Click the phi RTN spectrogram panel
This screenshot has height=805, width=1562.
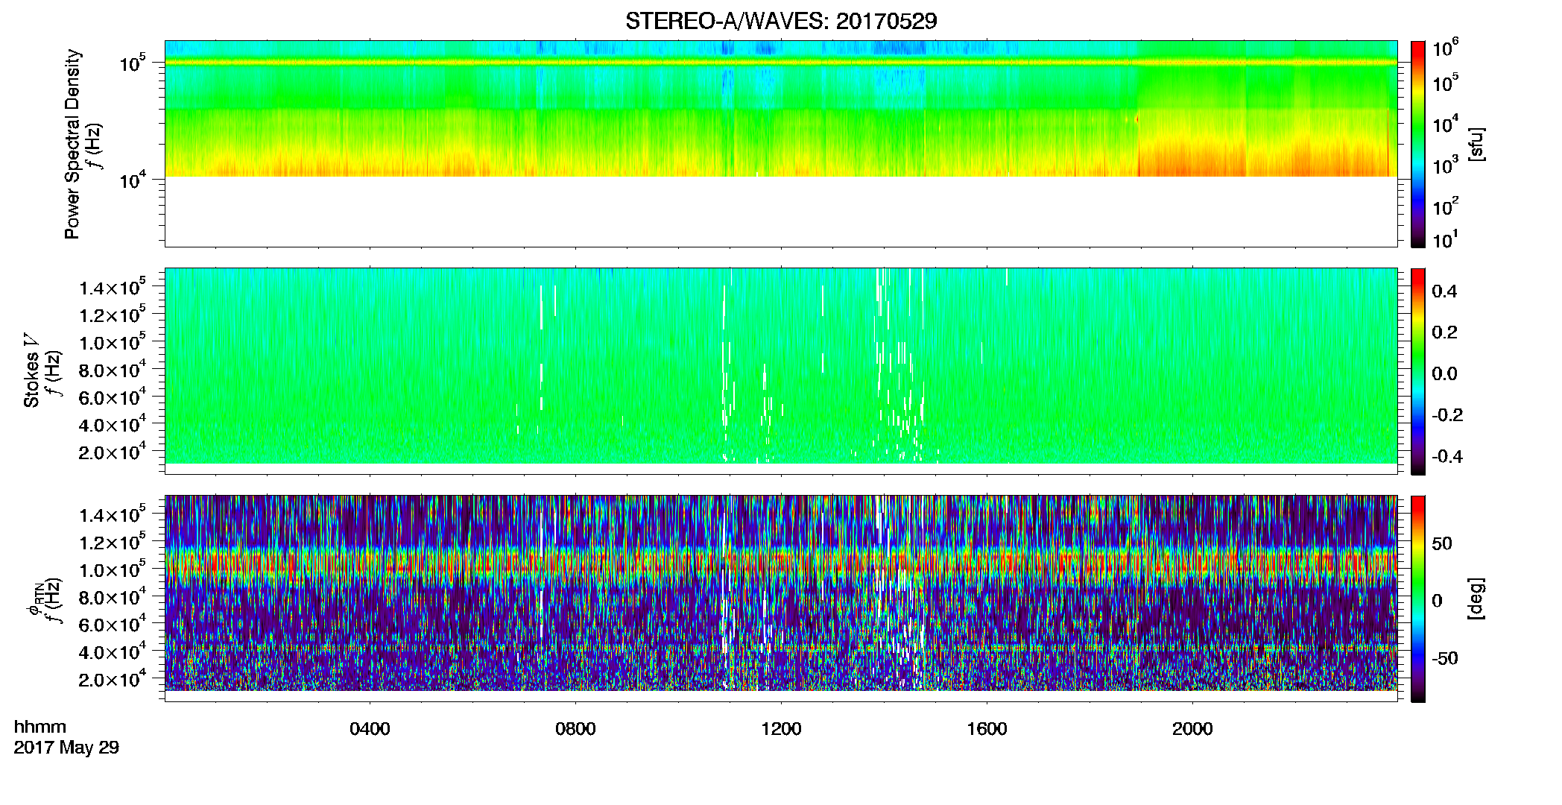(x=781, y=599)
